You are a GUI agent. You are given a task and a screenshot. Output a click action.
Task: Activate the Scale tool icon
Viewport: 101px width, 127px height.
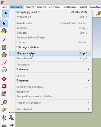click(4, 94)
